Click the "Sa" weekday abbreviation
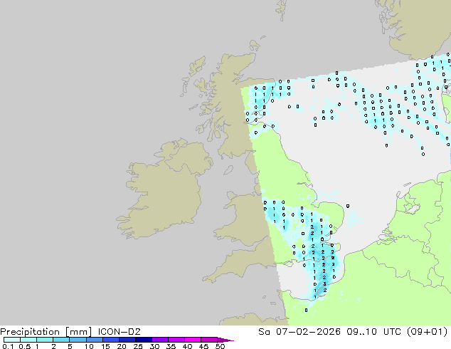Image resolution: width=451 pixels, height=349 pixels. tap(264, 332)
